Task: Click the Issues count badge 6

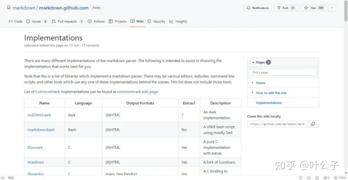Action: pyautogui.click(x=45, y=21)
